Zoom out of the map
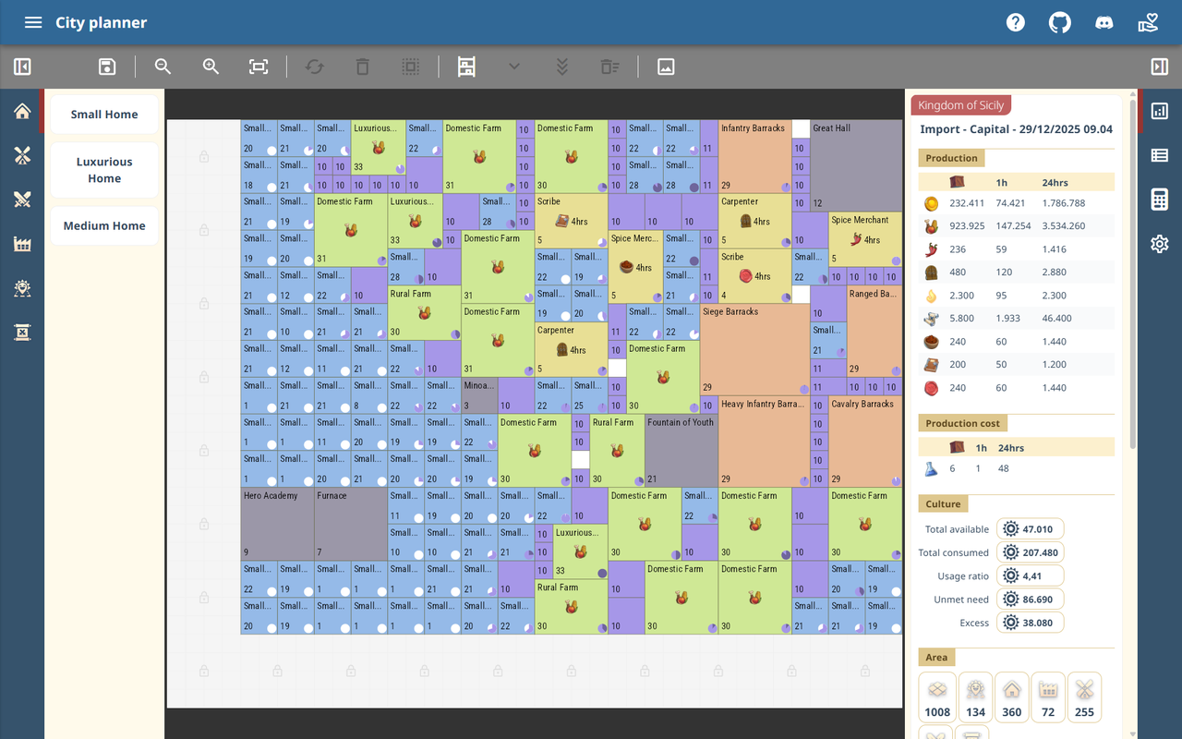This screenshot has width=1182, height=739. 163,67
